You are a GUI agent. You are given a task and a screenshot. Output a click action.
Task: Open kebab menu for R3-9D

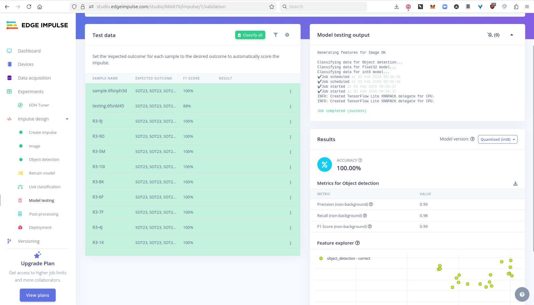(x=291, y=137)
